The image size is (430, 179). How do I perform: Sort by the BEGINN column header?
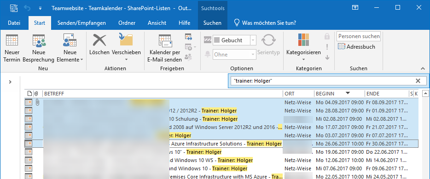(x=339, y=94)
